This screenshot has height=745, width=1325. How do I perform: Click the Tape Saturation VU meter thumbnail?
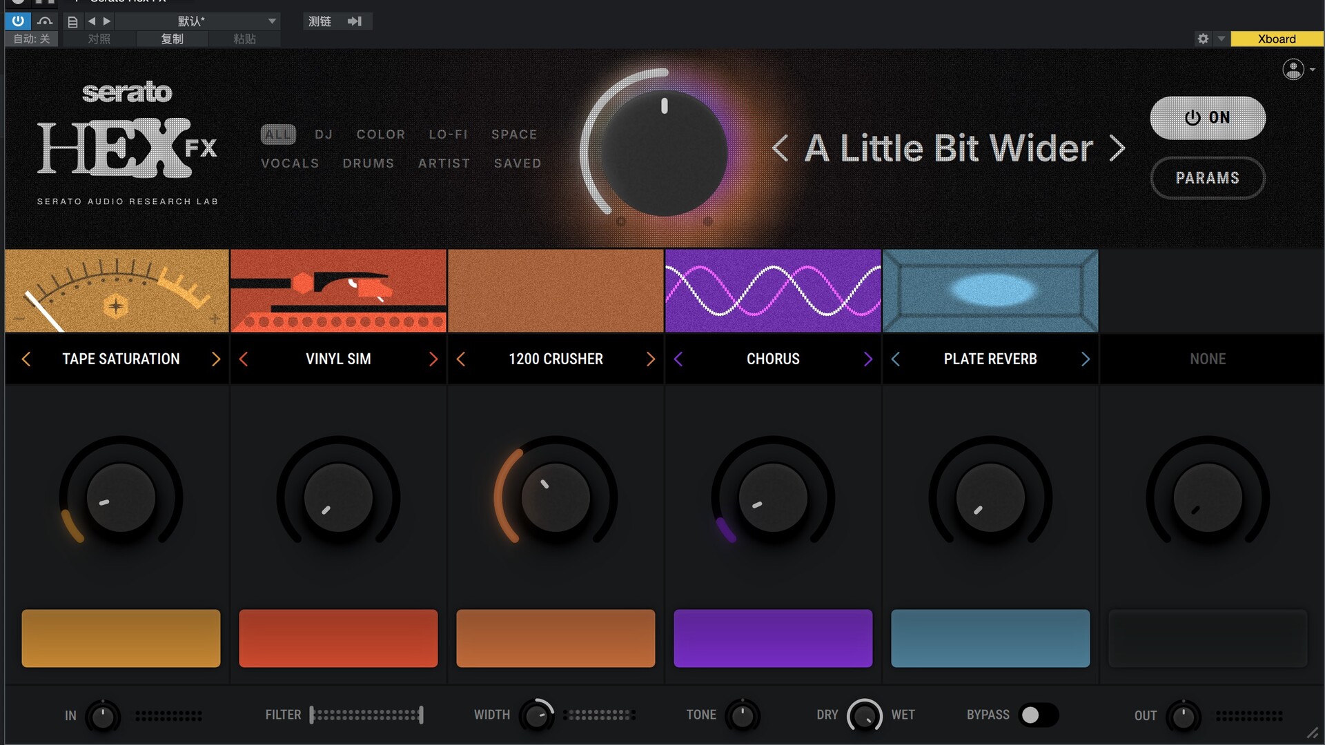pos(117,290)
